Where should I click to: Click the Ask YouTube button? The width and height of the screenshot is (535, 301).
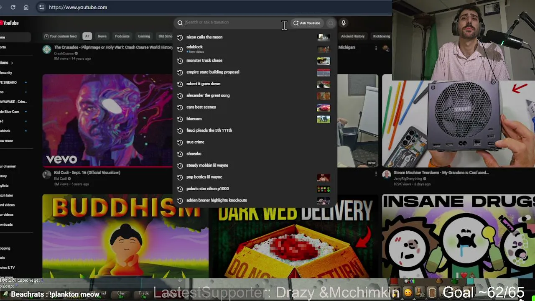click(x=307, y=23)
